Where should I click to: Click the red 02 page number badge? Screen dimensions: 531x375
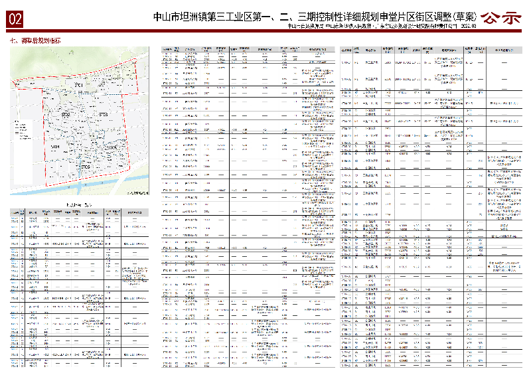15,19
